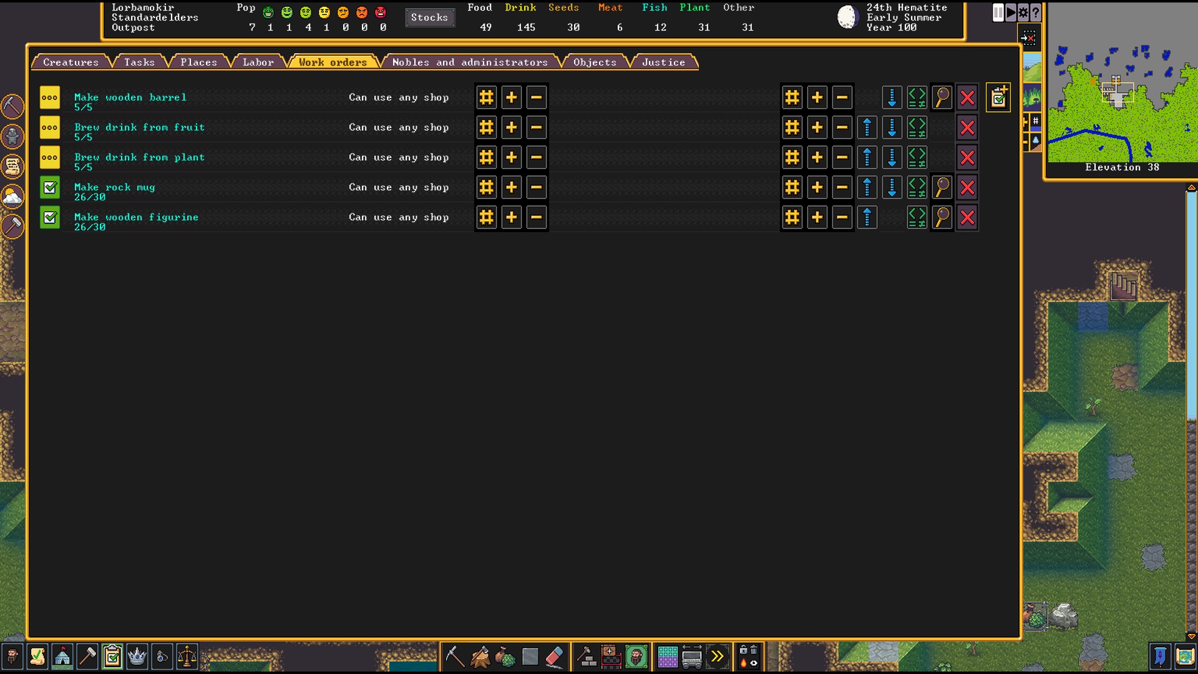
Task: Open the settings gear icon
Action: [1023, 12]
